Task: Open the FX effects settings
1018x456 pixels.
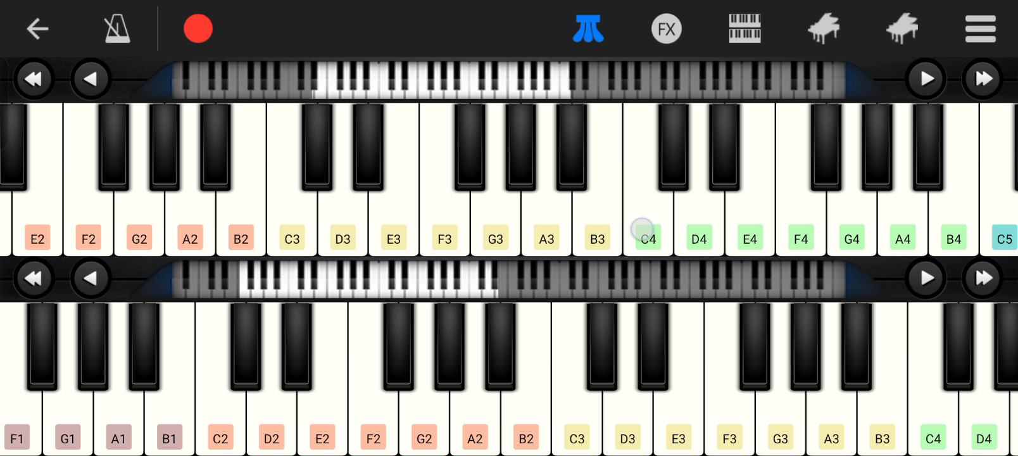Action: pyautogui.click(x=667, y=28)
